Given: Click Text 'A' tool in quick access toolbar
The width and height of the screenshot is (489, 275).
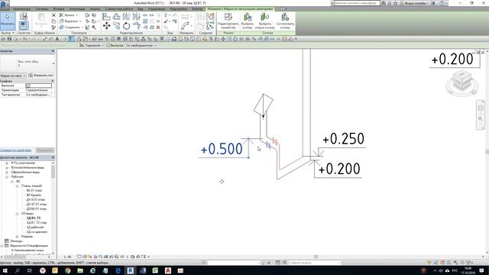Looking at the screenshot, I should tap(57, 39).
